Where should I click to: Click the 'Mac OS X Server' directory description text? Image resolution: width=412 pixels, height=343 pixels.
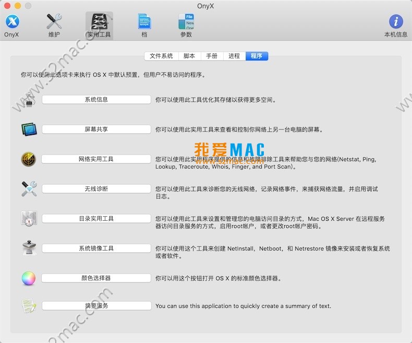coord(270,222)
